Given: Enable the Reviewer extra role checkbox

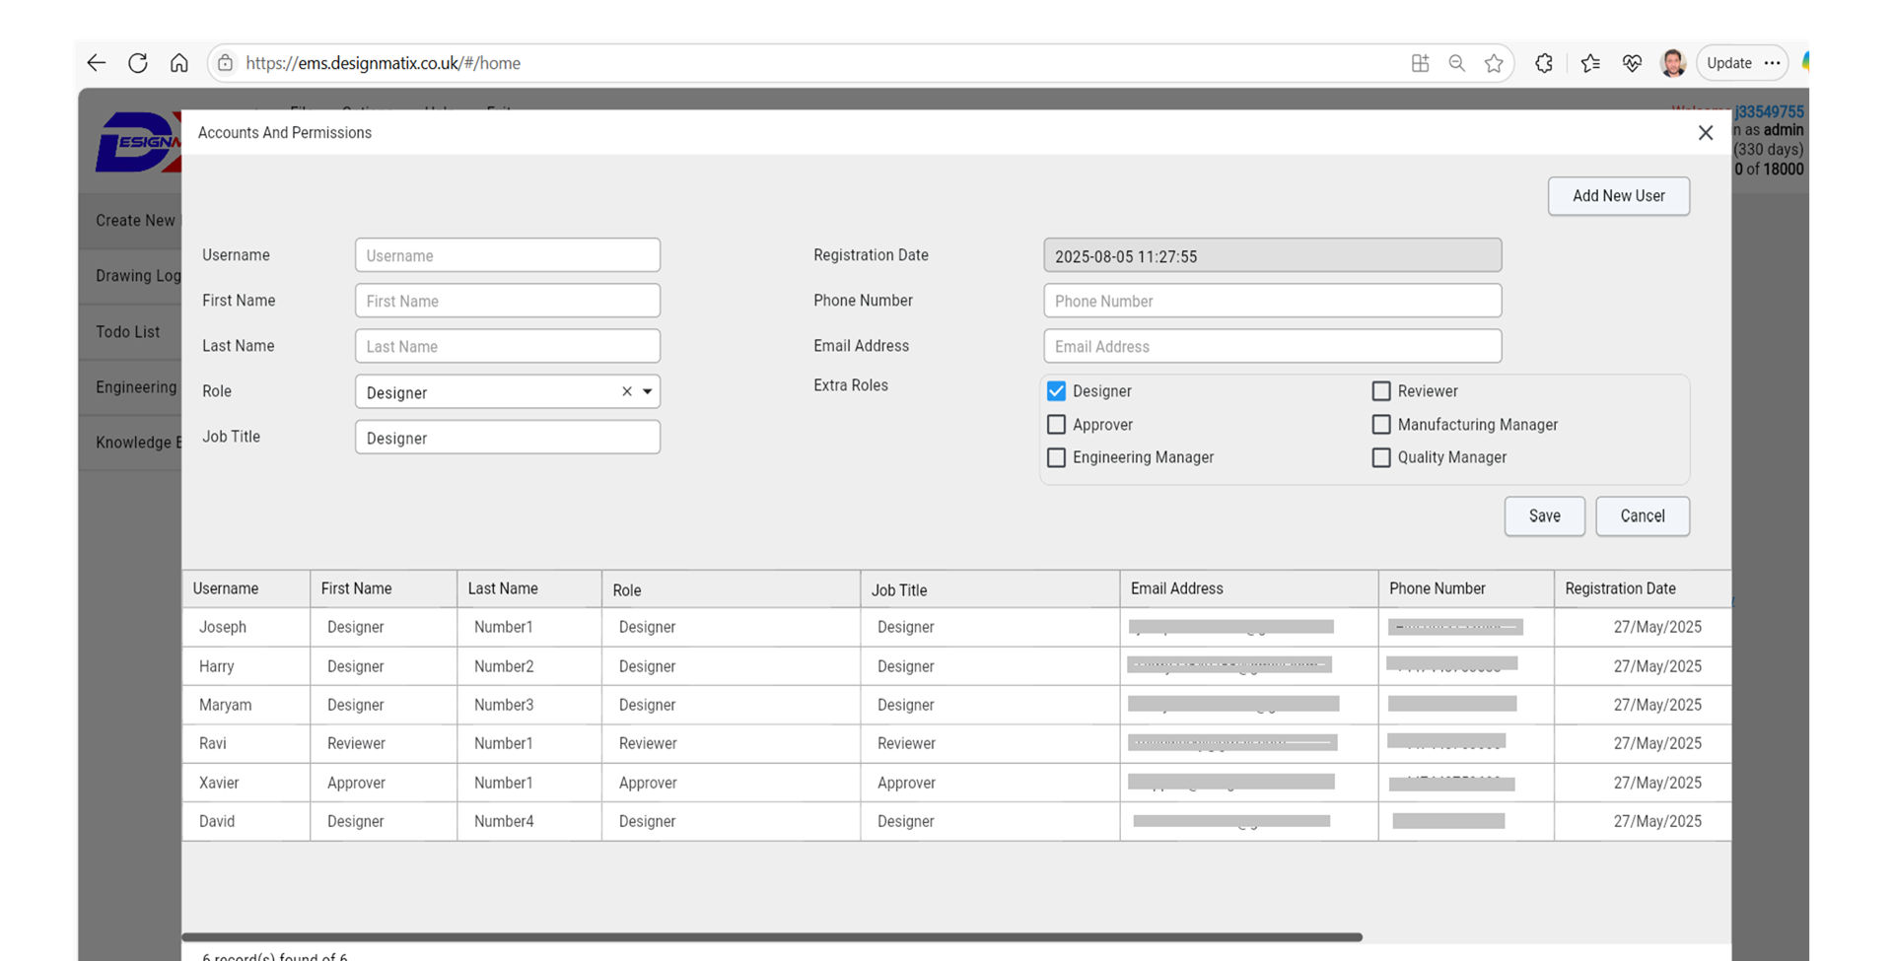Looking at the screenshot, I should [1381, 391].
